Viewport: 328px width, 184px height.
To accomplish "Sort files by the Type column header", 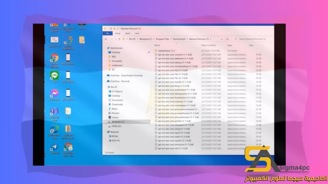I will (230, 45).
